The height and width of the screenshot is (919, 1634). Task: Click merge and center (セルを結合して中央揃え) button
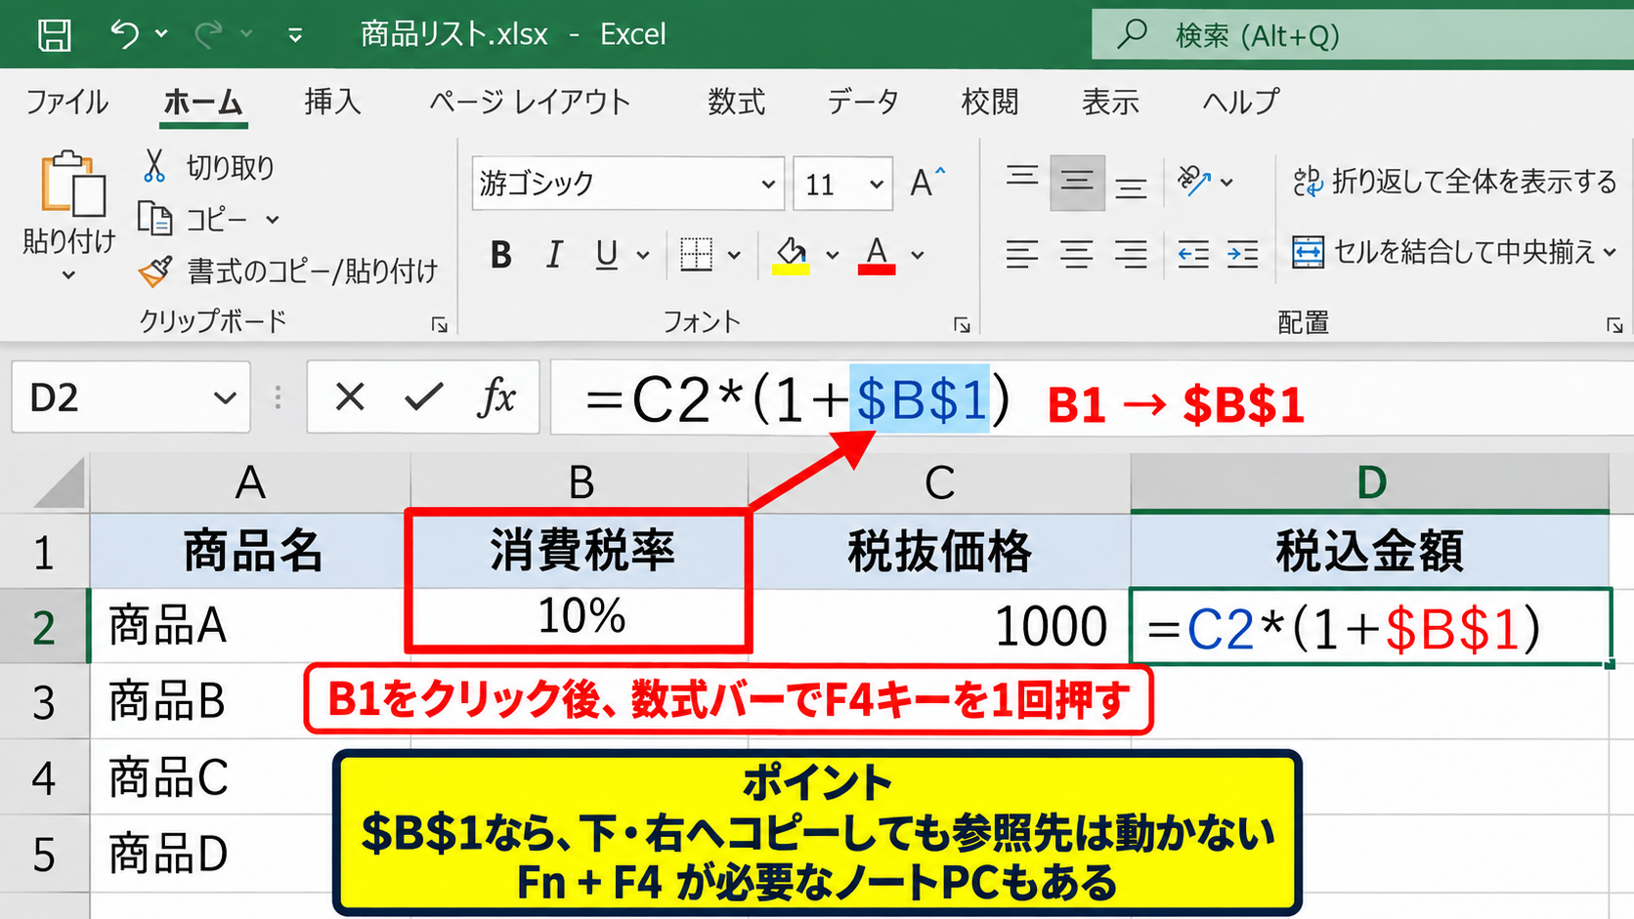click(1443, 253)
